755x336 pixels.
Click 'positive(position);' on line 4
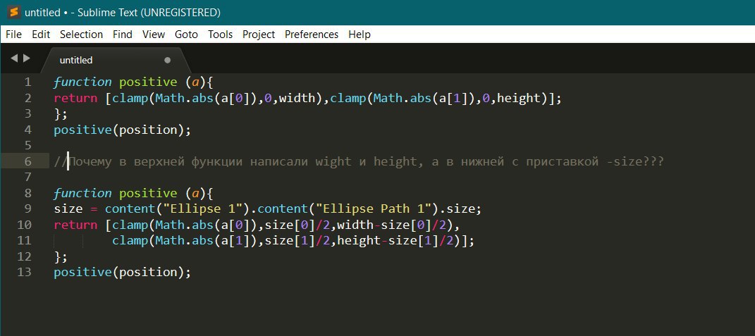click(122, 130)
